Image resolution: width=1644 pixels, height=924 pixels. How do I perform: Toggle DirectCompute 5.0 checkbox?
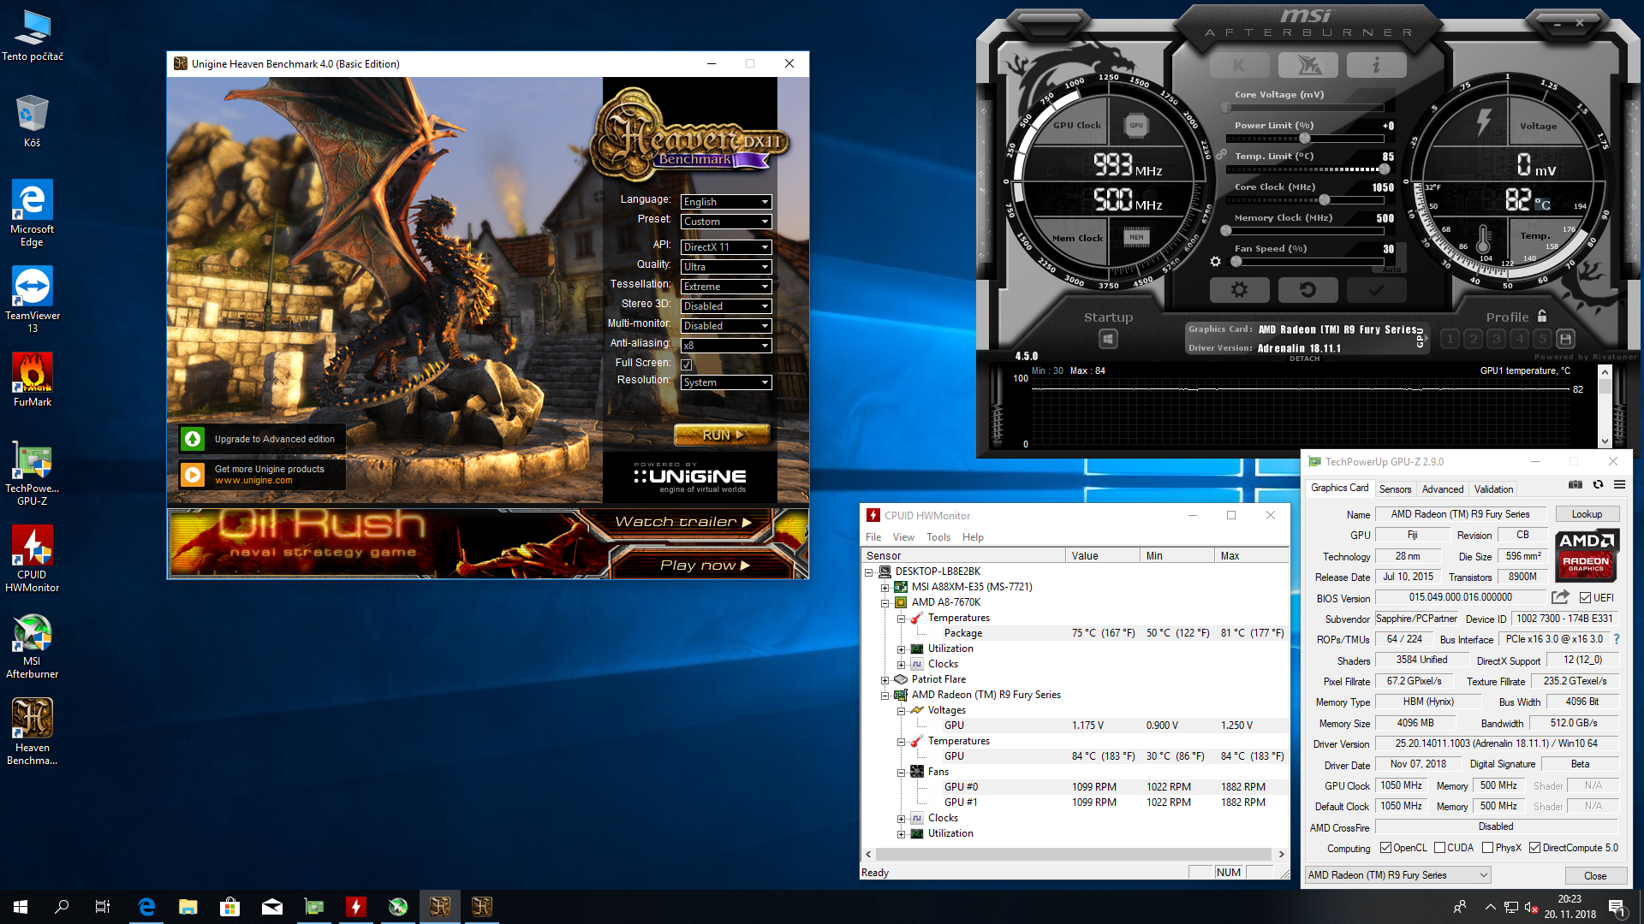(x=1534, y=848)
